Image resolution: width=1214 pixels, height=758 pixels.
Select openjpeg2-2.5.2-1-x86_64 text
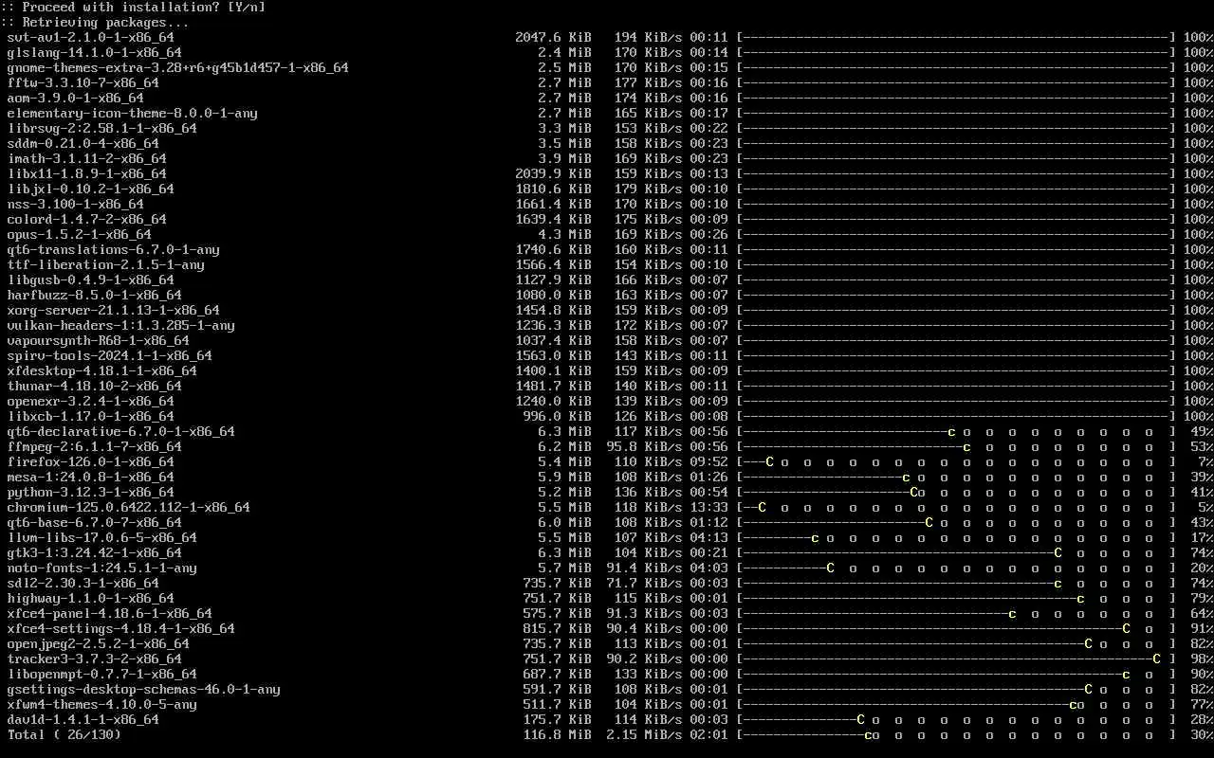tap(99, 644)
